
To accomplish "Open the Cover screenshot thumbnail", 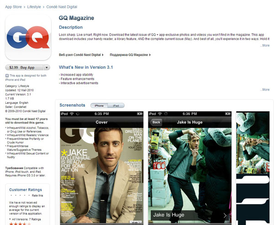I will tap(102, 167).
